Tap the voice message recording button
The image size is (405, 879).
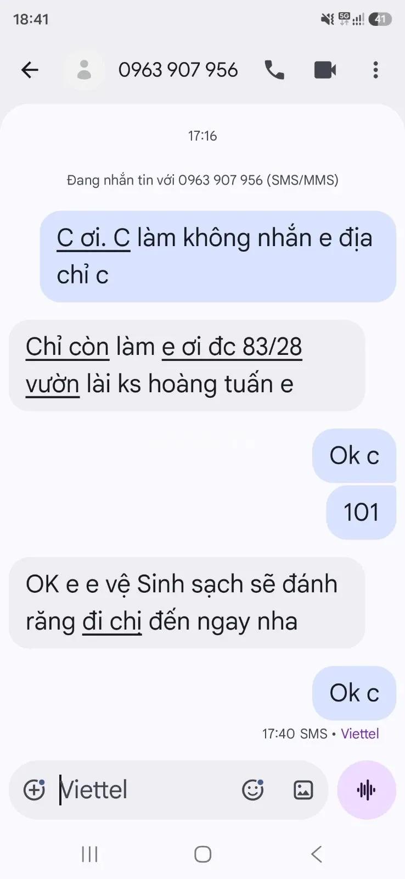click(x=367, y=790)
